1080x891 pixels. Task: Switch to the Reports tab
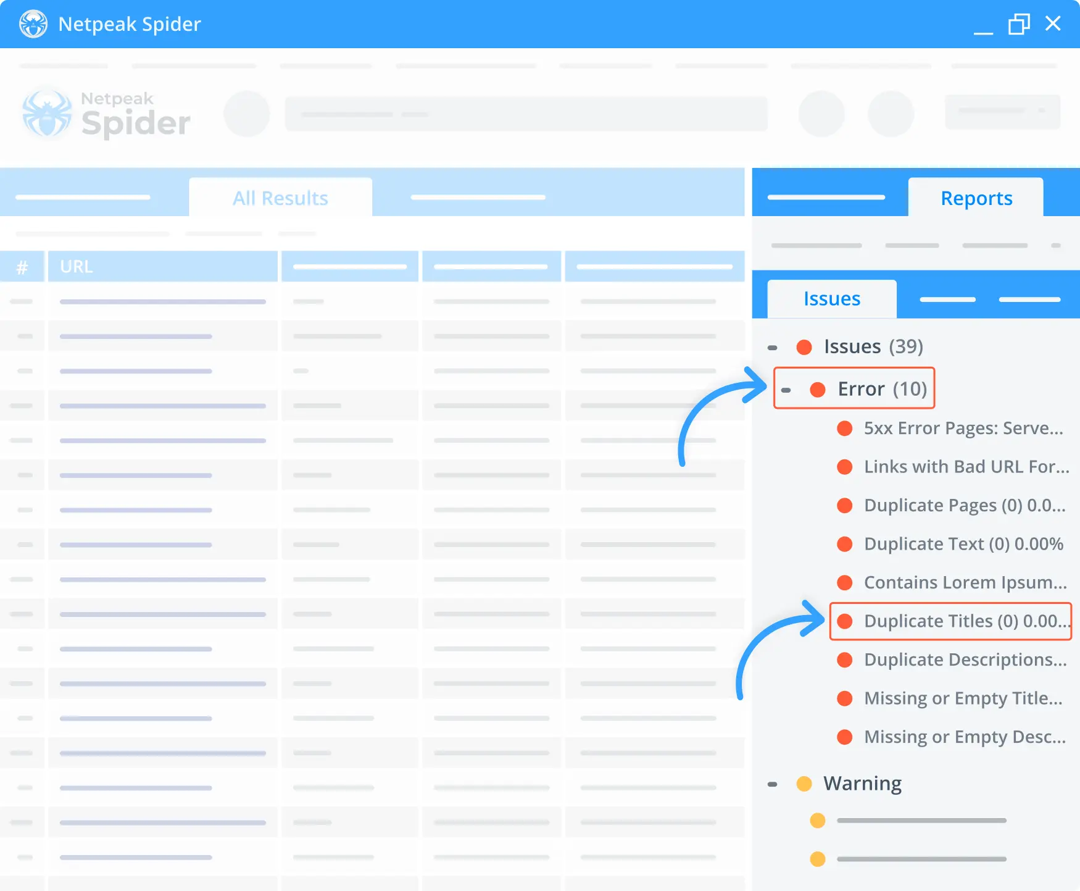coord(976,198)
